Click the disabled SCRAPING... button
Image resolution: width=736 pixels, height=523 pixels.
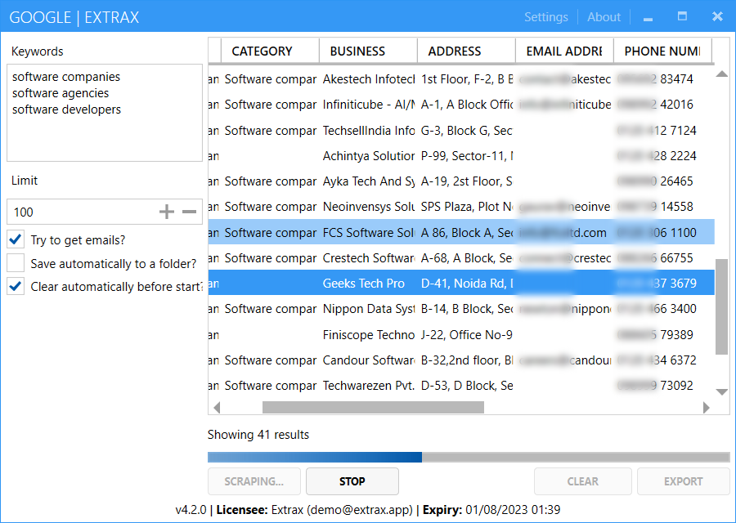click(254, 481)
